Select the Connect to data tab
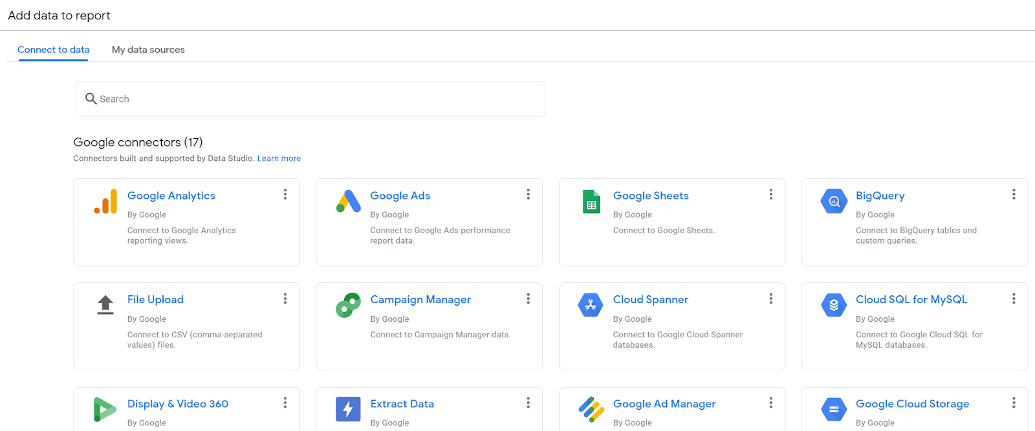 tap(54, 50)
